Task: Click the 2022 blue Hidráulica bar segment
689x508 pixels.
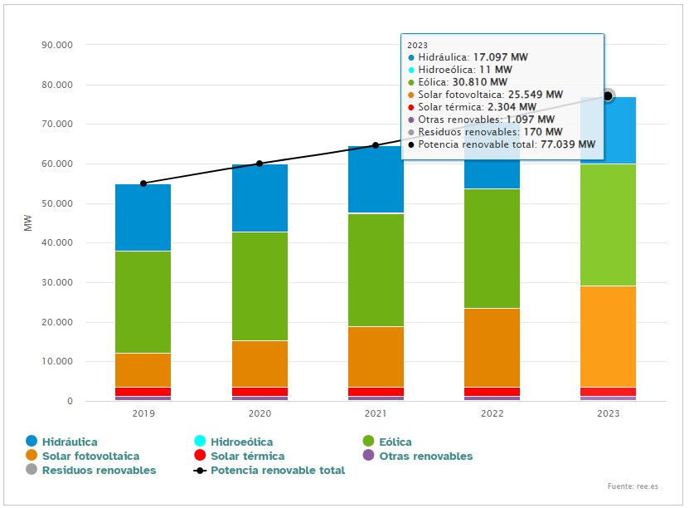Action: (x=492, y=173)
